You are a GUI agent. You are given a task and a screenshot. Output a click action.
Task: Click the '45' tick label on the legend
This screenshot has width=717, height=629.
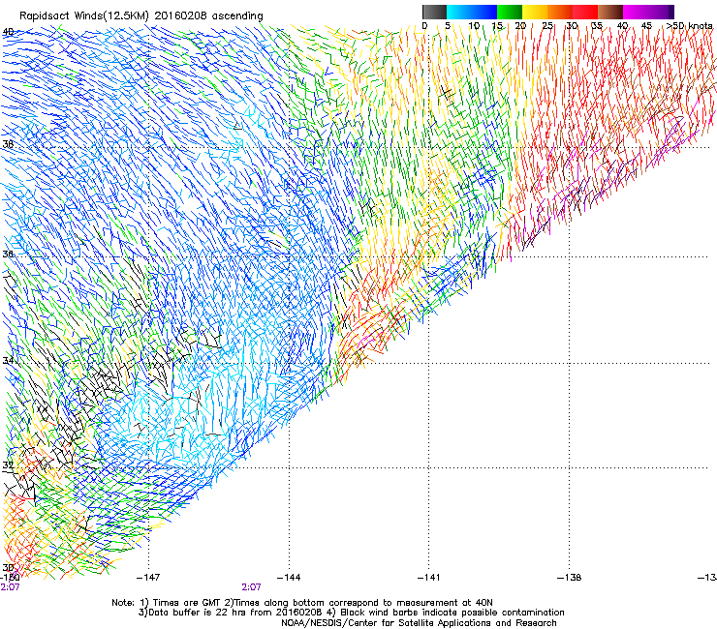click(x=646, y=26)
